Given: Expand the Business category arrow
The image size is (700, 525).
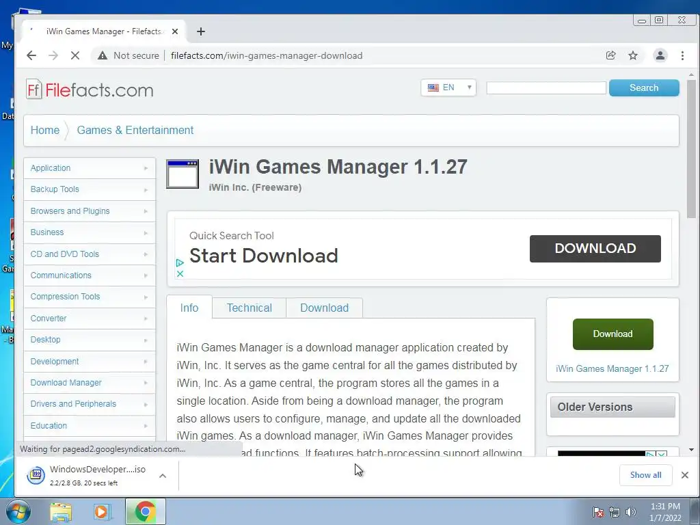Looking at the screenshot, I should 146,232.
